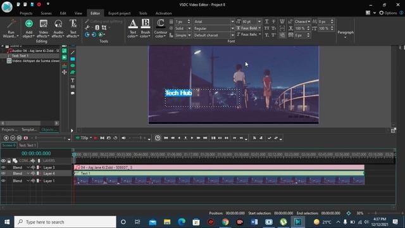Open the Scenes ribbon tab
This screenshot has height=228, width=405.
click(46, 13)
